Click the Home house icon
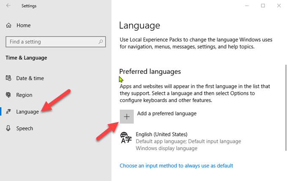287x181 pixels. pos(8,25)
